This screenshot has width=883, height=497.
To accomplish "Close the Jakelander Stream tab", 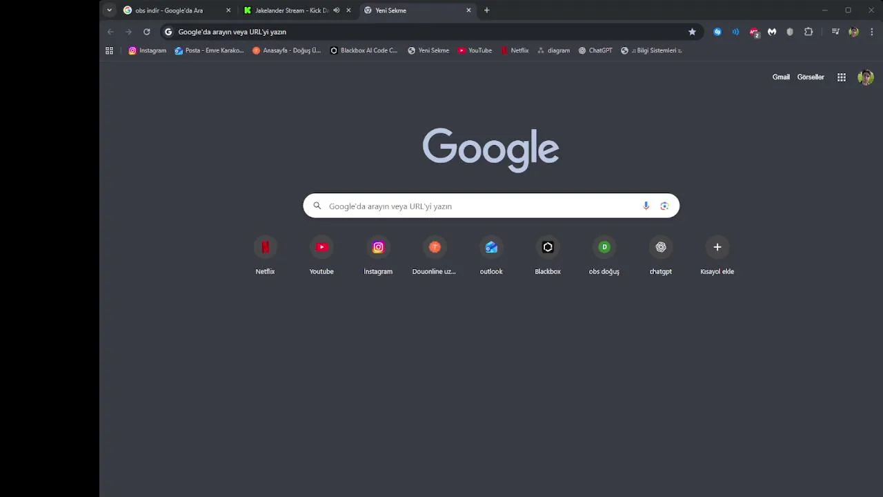I will 348,10.
